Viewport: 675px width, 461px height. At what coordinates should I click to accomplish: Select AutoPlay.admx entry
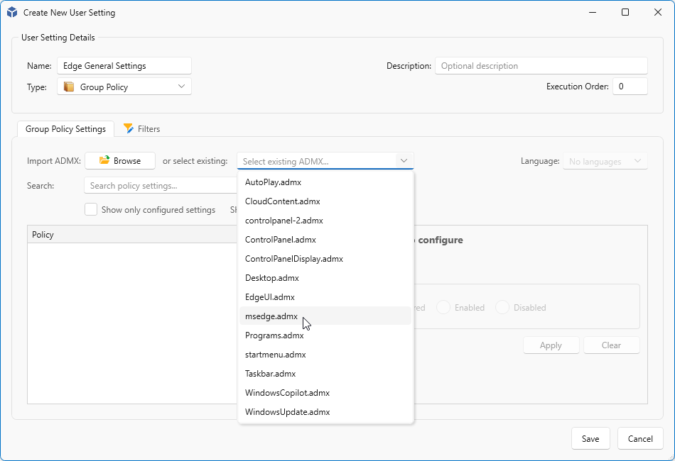pyautogui.click(x=273, y=182)
